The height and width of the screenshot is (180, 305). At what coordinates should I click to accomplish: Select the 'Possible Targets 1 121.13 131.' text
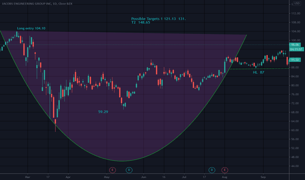click(x=158, y=19)
